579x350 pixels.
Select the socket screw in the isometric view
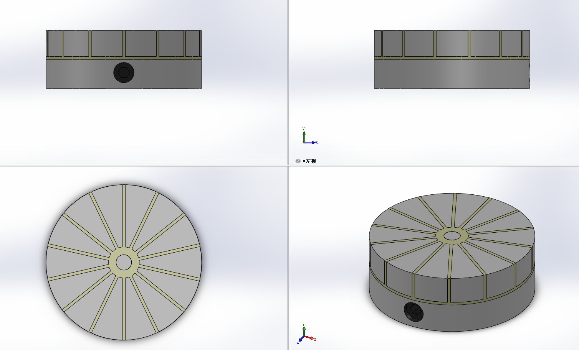click(414, 311)
